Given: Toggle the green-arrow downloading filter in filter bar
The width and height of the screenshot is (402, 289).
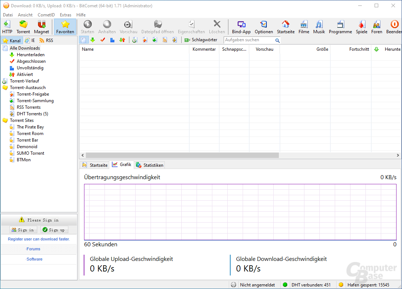Looking at the screenshot, I should 93,40.
